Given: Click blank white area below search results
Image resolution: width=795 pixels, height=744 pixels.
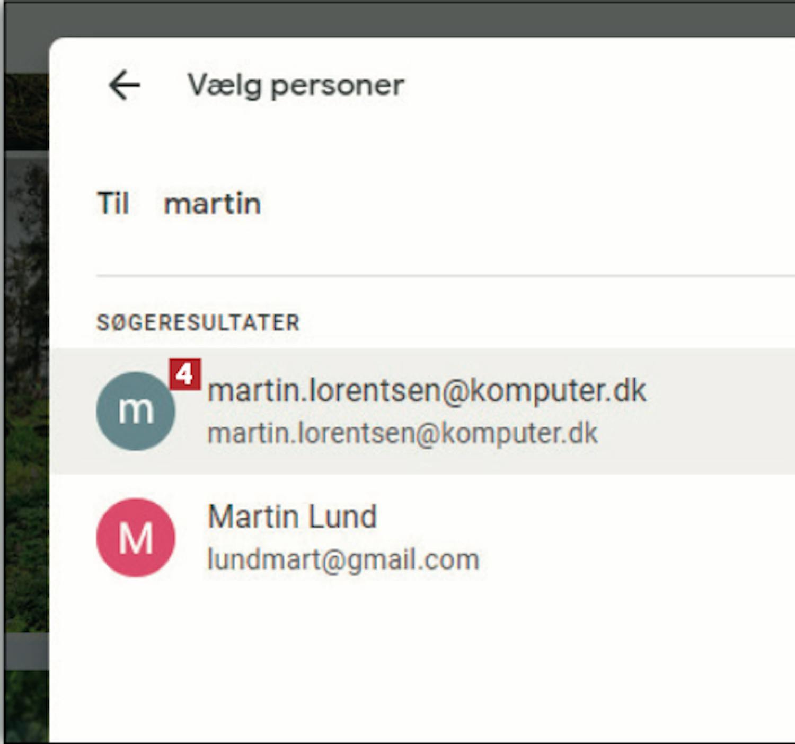Looking at the screenshot, I should click(424, 668).
